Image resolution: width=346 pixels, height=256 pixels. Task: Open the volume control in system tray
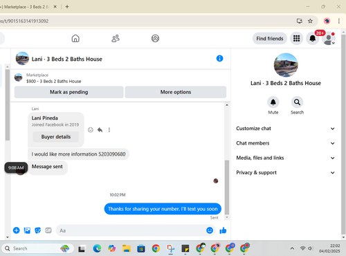(311, 248)
